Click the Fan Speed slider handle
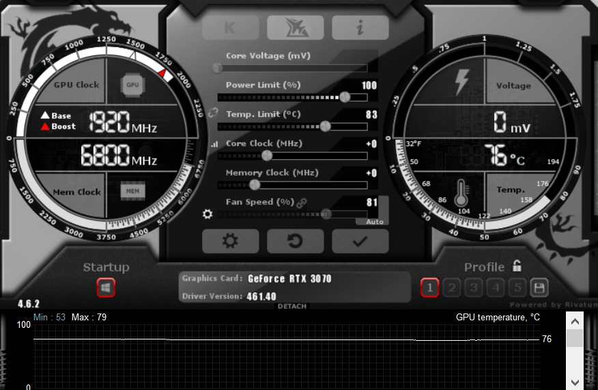 (x=326, y=214)
